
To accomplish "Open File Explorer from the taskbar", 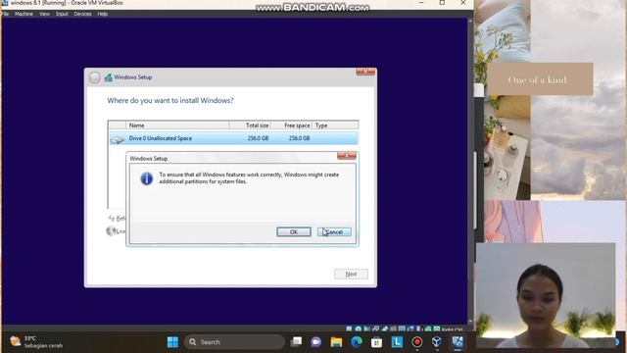I will [x=336, y=342].
